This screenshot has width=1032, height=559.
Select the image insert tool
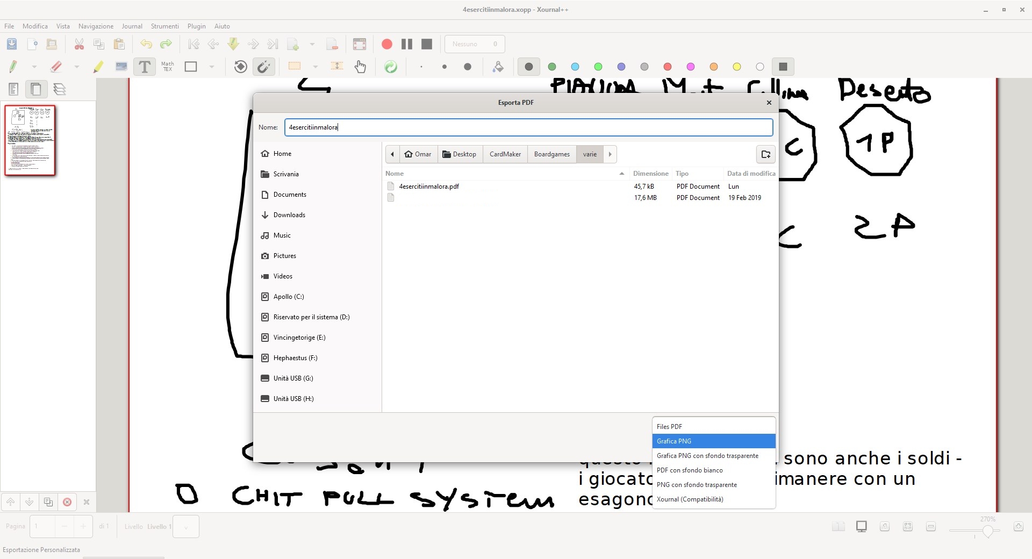pos(121,67)
